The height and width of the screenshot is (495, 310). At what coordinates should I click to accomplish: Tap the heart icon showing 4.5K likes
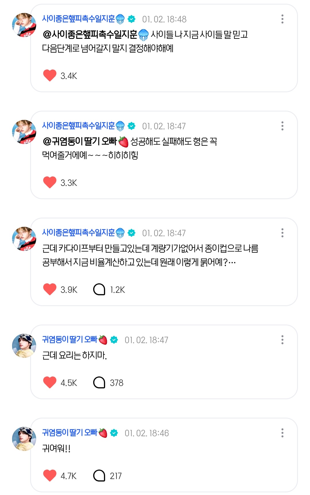(50, 383)
